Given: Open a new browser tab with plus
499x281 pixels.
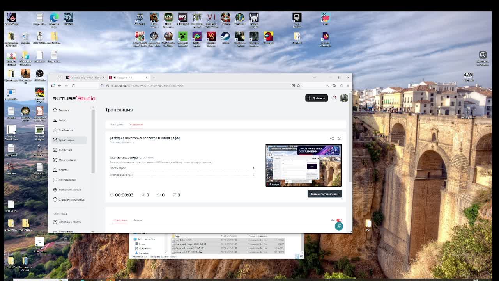Looking at the screenshot, I should (154, 78).
